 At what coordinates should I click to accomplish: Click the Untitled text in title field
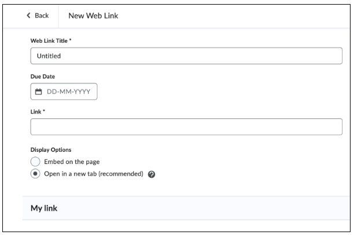tap(49, 56)
